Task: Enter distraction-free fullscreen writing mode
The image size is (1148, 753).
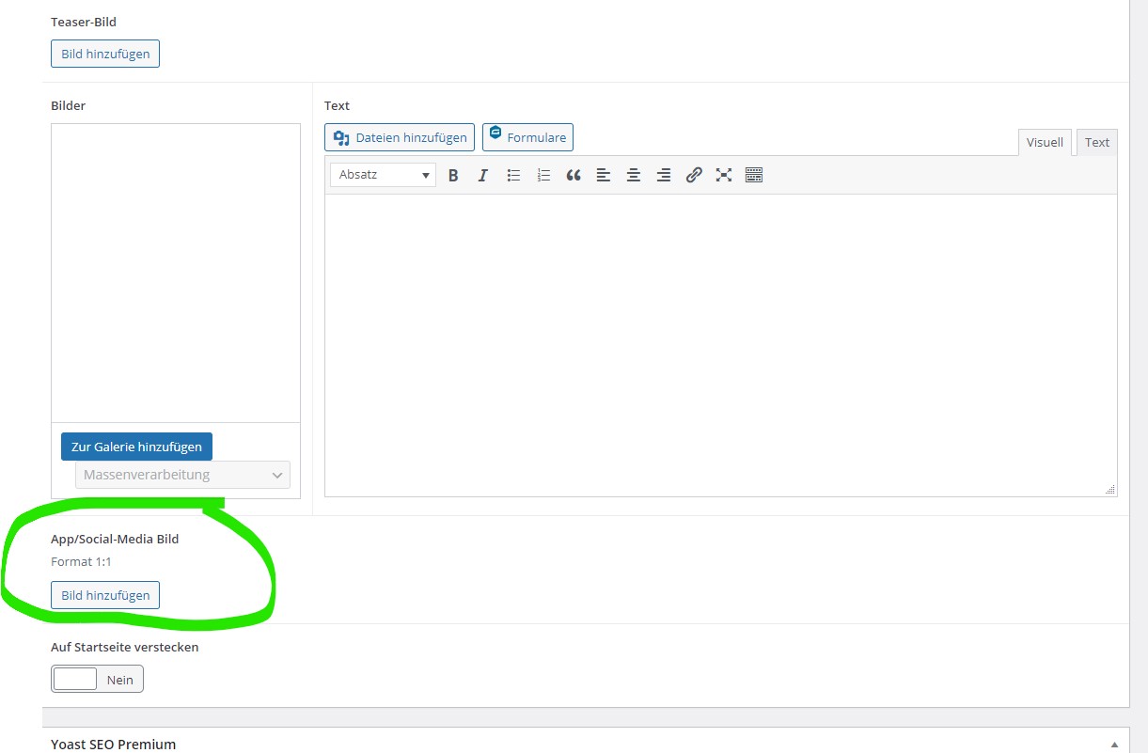Action: pos(724,175)
